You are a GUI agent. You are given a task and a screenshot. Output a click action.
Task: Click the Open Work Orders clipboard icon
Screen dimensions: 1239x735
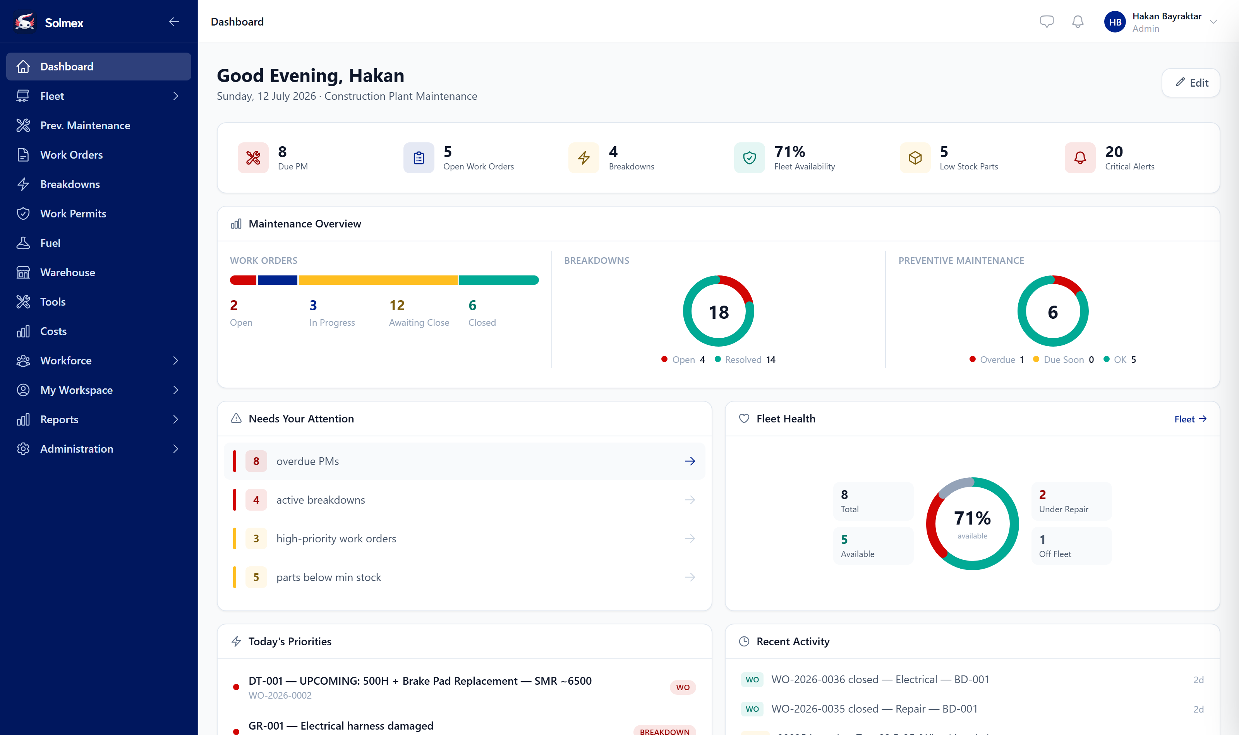[x=418, y=157]
